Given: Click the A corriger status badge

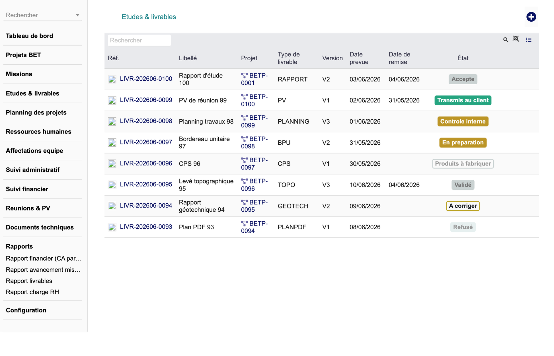Looking at the screenshot, I should point(463,206).
